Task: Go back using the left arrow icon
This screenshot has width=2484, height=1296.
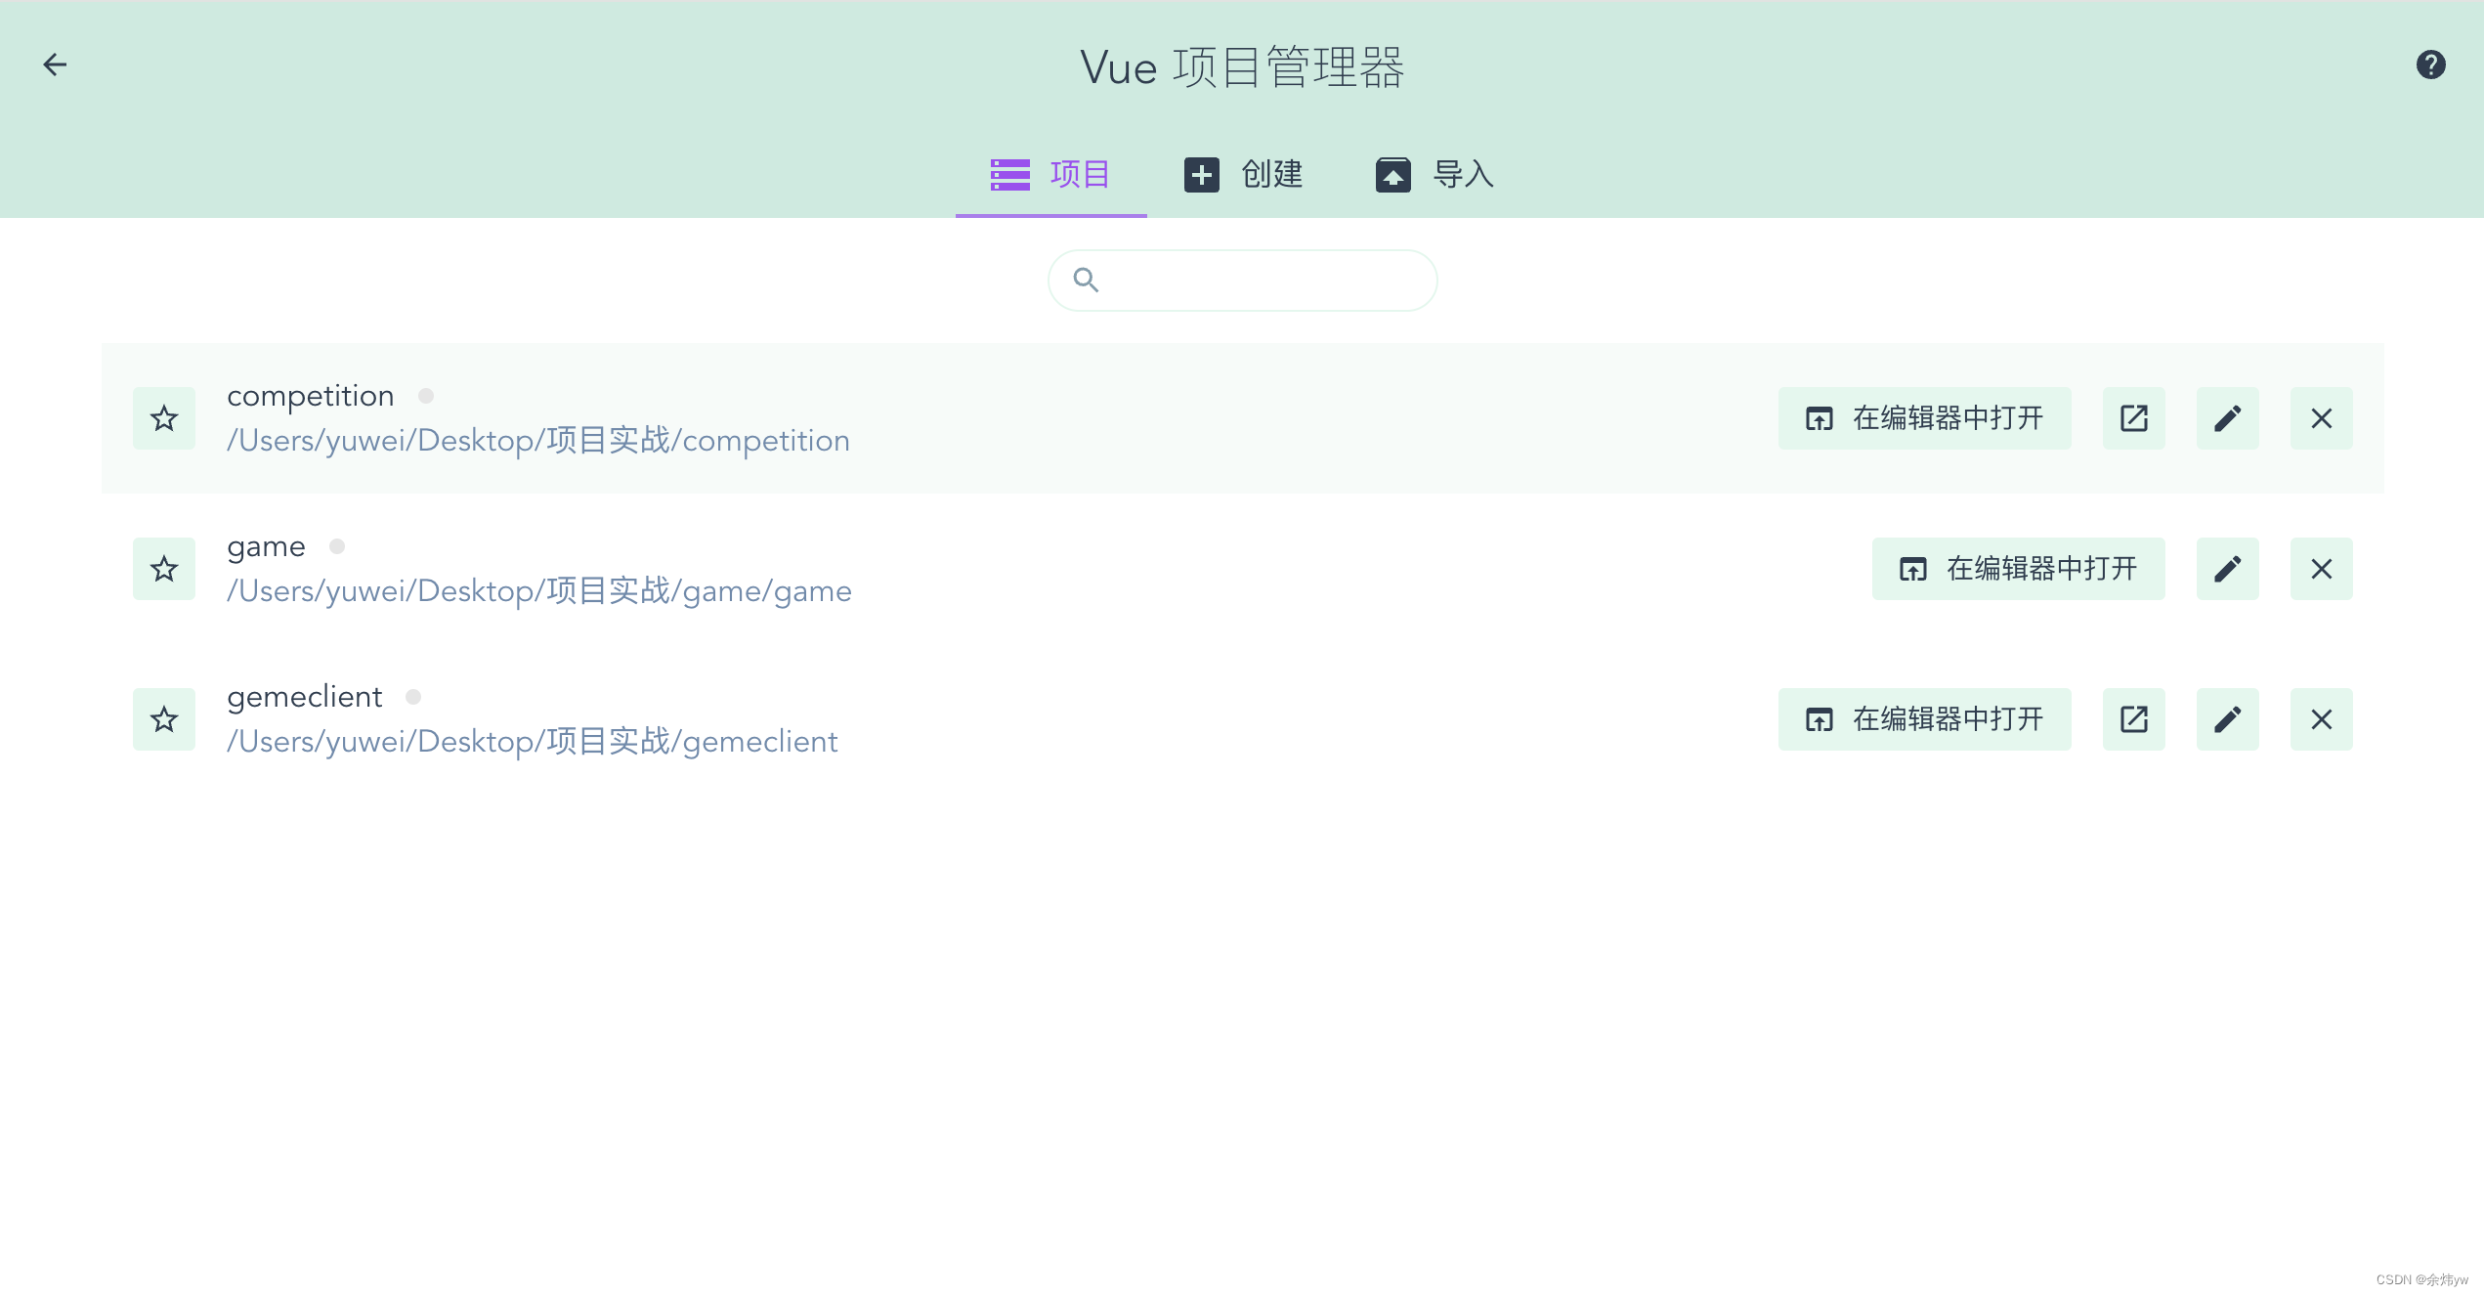Action: click(x=55, y=65)
